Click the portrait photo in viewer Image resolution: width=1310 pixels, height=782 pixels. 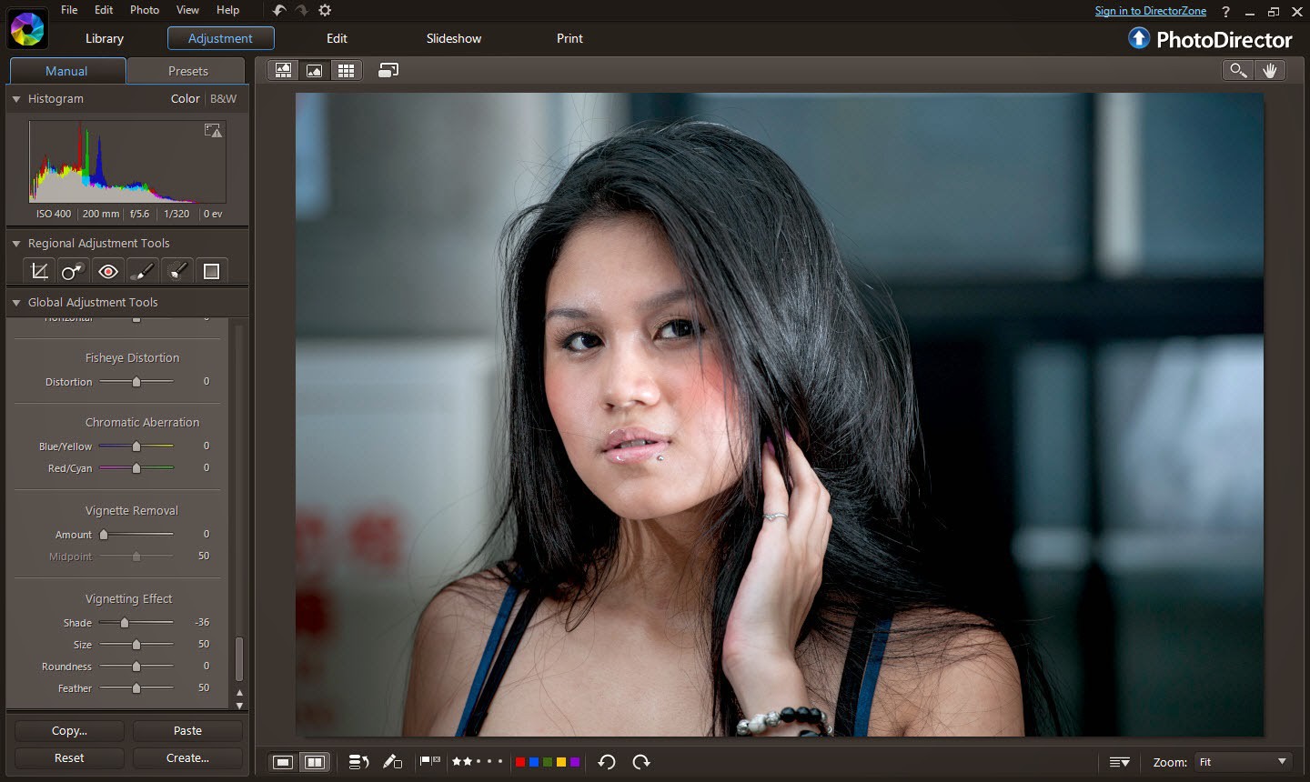[780, 415]
